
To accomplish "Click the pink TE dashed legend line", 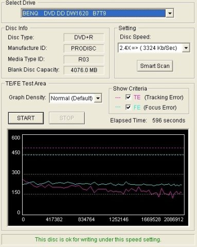I will tap(118, 98).
